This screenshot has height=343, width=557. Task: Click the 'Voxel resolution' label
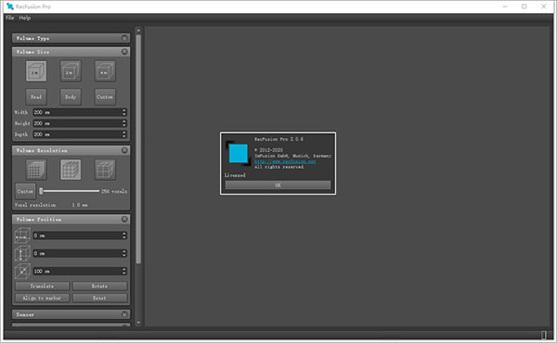35,205
